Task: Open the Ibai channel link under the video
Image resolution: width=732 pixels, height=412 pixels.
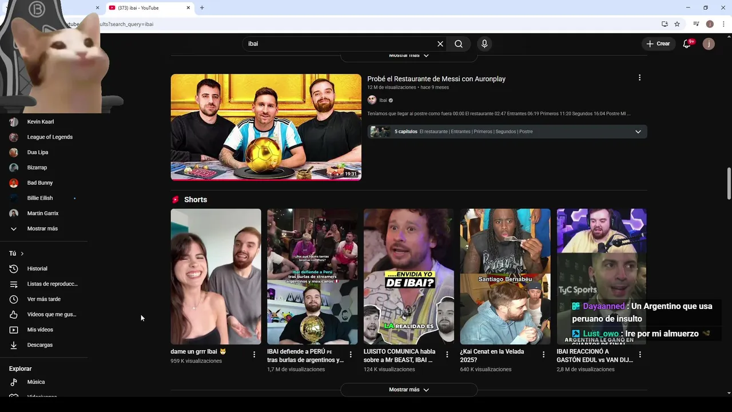Action: click(x=383, y=100)
